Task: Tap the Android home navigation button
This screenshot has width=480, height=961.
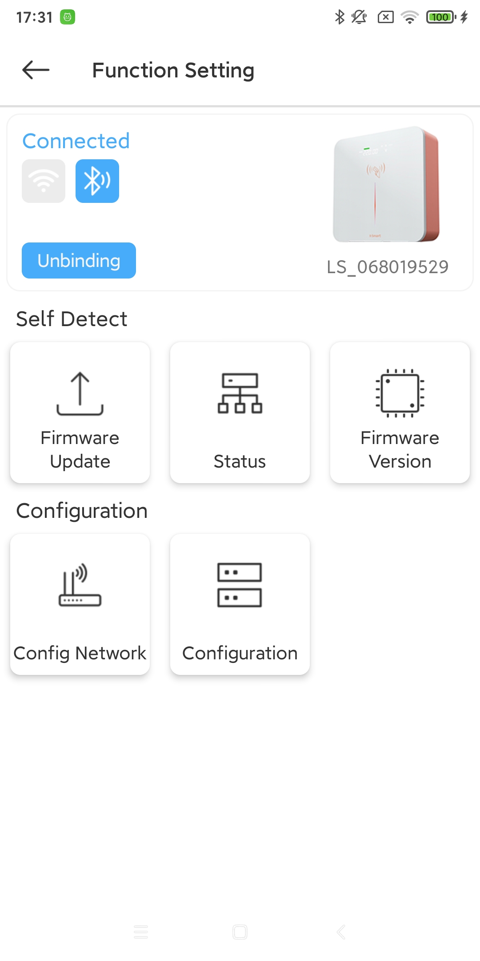Action: [x=240, y=932]
